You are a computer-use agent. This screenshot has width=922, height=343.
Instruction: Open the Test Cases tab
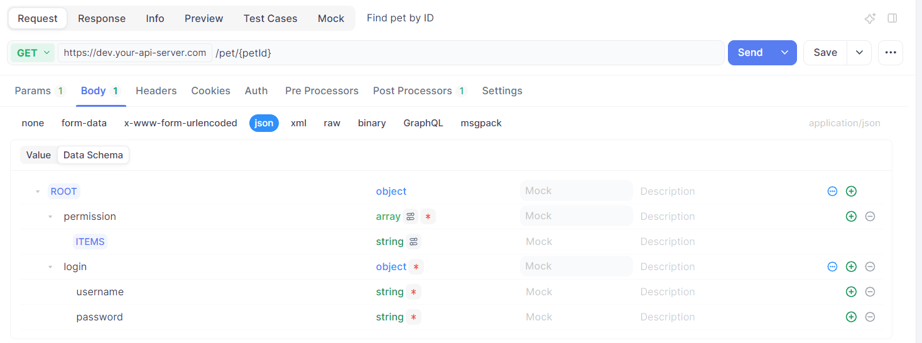point(271,18)
